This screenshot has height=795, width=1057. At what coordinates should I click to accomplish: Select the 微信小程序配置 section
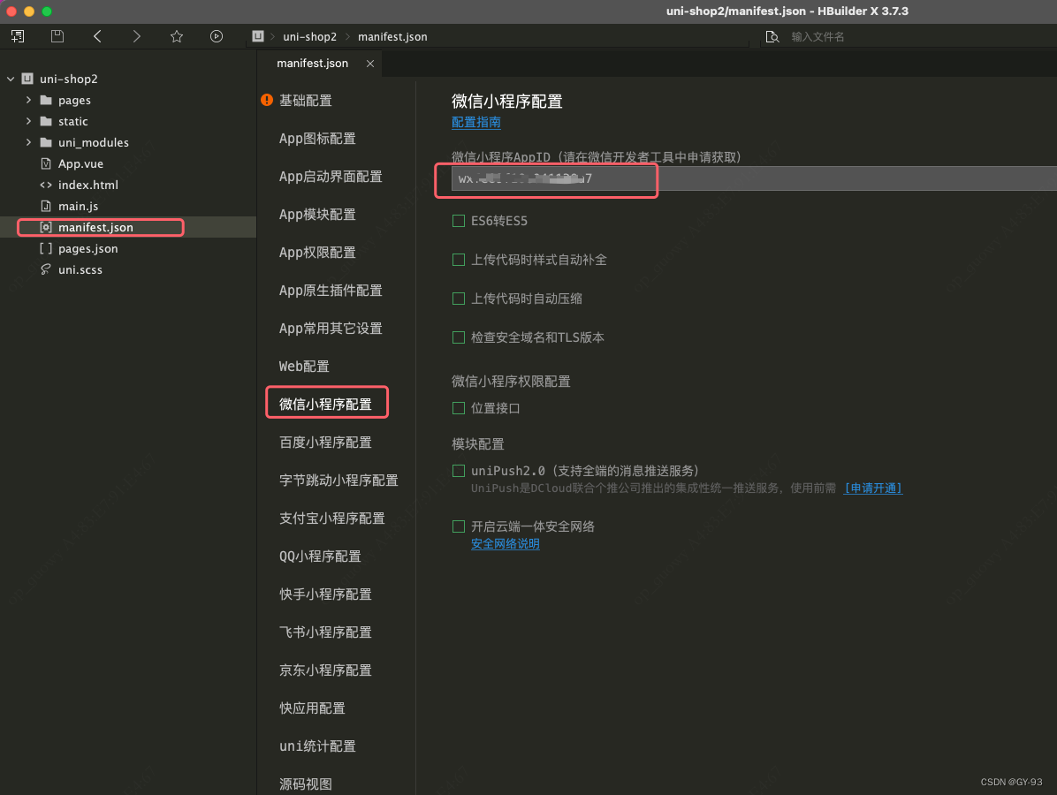(x=325, y=405)
